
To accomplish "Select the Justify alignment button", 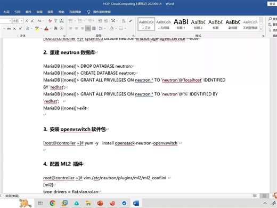I will [x=88, y=28].
